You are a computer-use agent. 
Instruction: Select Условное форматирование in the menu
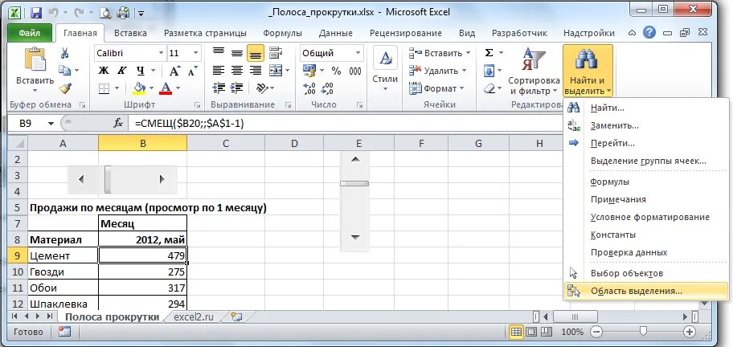click(x=646, y=217)
